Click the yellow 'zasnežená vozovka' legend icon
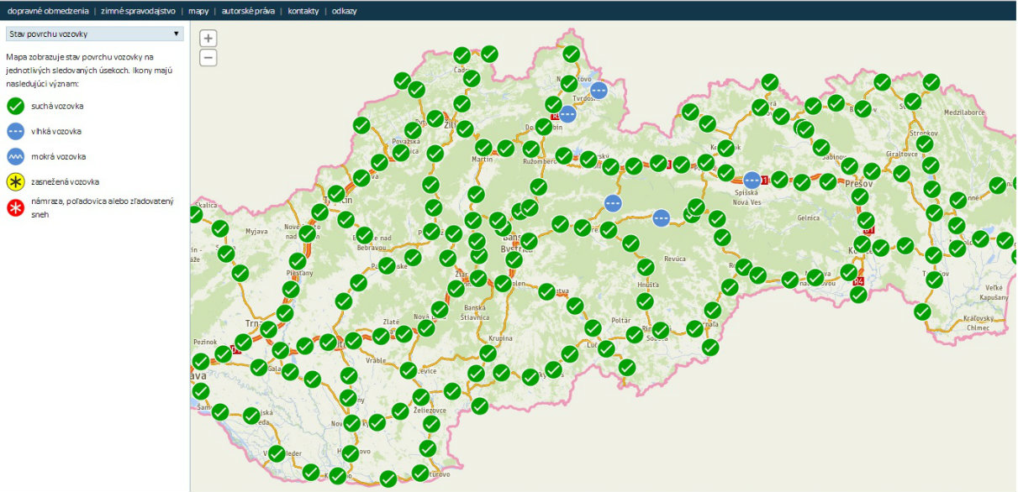 coord(16,181)
